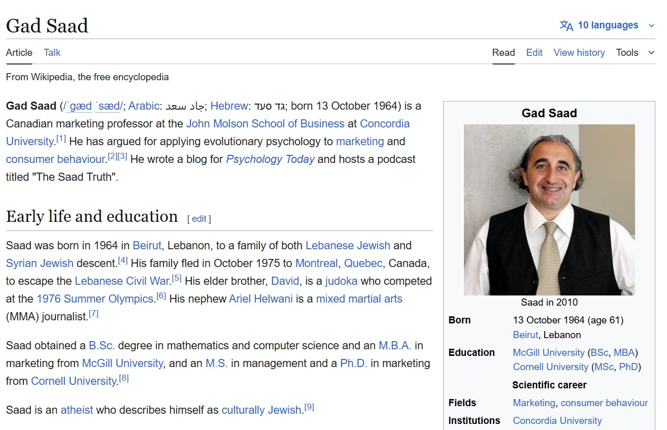Edit the Early life and education section
The height and width of the screenshot is (430, 667).
(199, 219)
